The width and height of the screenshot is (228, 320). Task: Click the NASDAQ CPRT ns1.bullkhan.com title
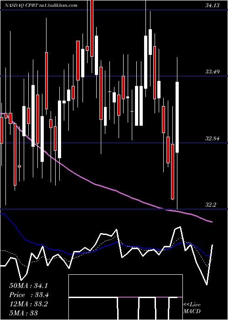40,5
